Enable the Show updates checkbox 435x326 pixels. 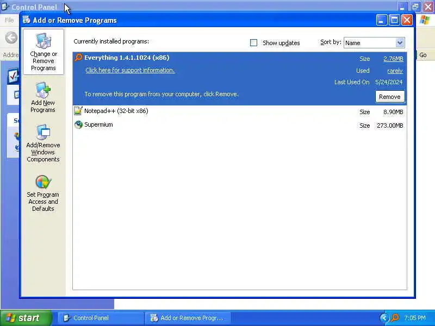(253, 43)
